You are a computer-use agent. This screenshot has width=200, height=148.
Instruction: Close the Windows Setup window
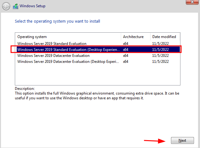[192, 2]
